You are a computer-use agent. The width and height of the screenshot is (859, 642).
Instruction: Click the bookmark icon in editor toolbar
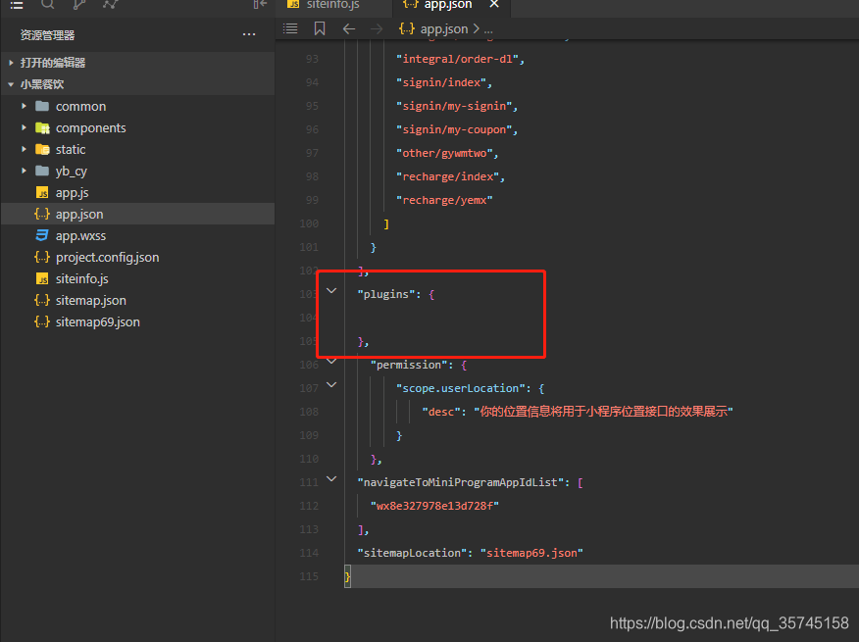point(320,28)
